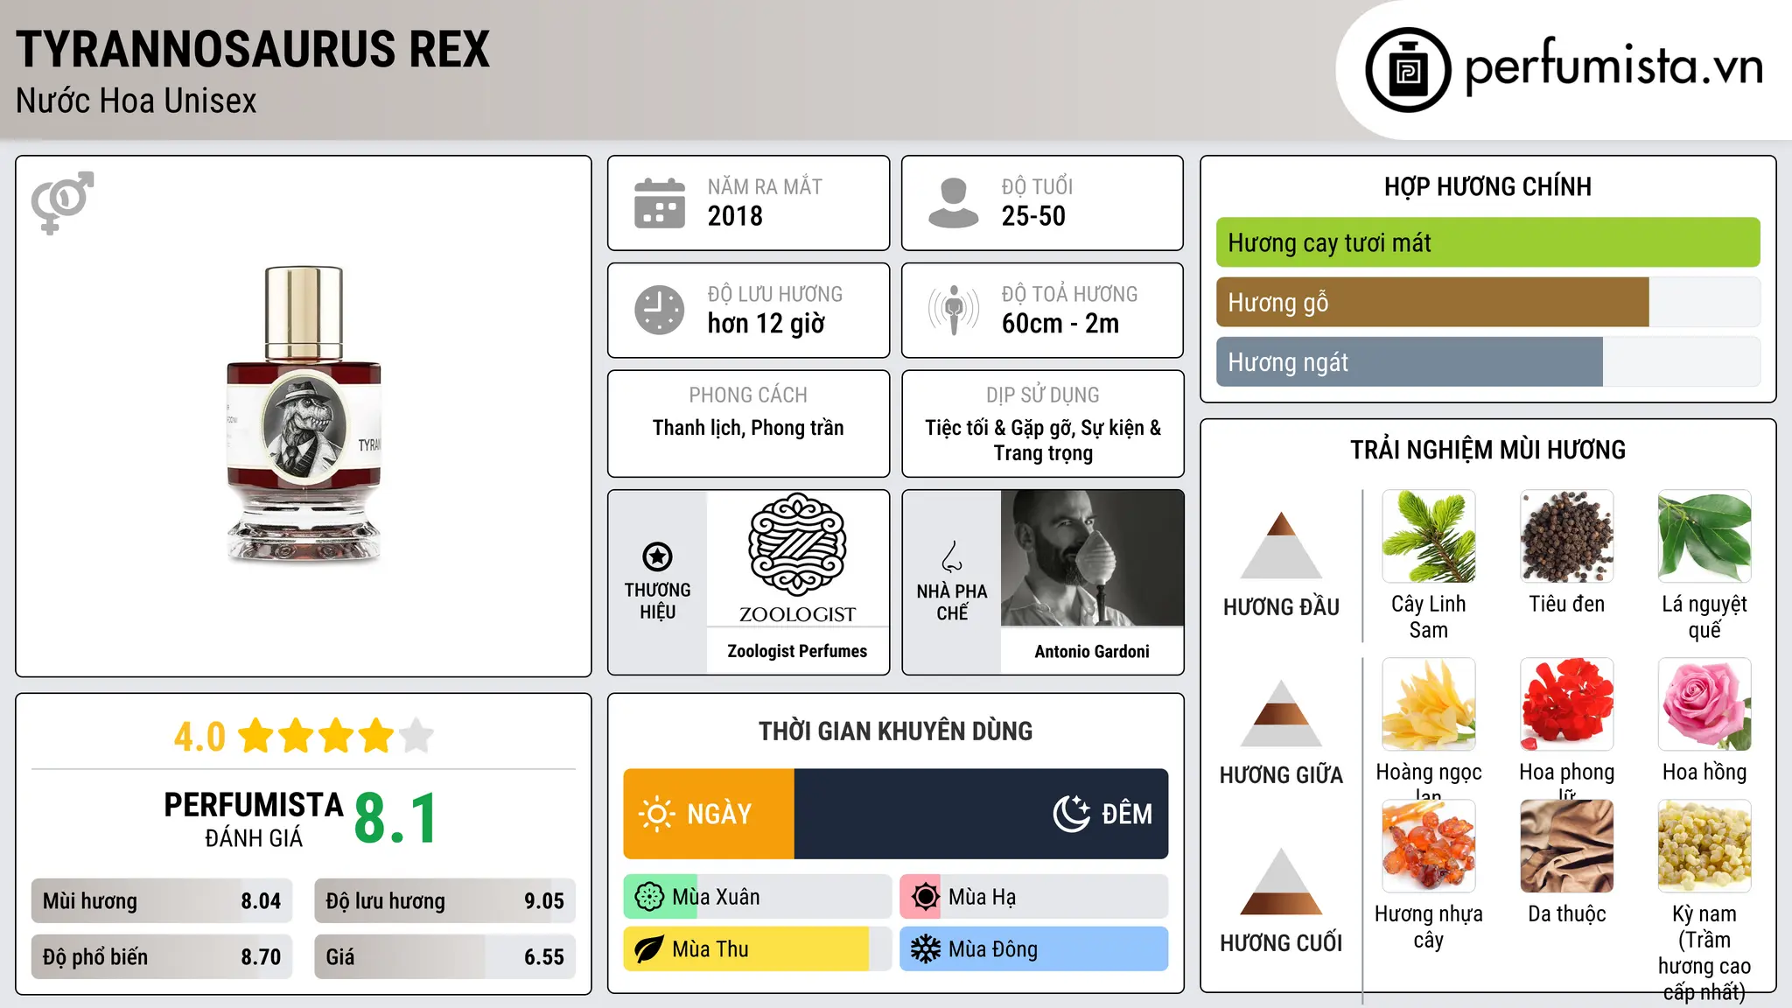Image resolution: width=1792 pixels, height=1008 pixels.
Task: Open the Antonio Gardoni perfumer photo
Action: (1092, 558)
